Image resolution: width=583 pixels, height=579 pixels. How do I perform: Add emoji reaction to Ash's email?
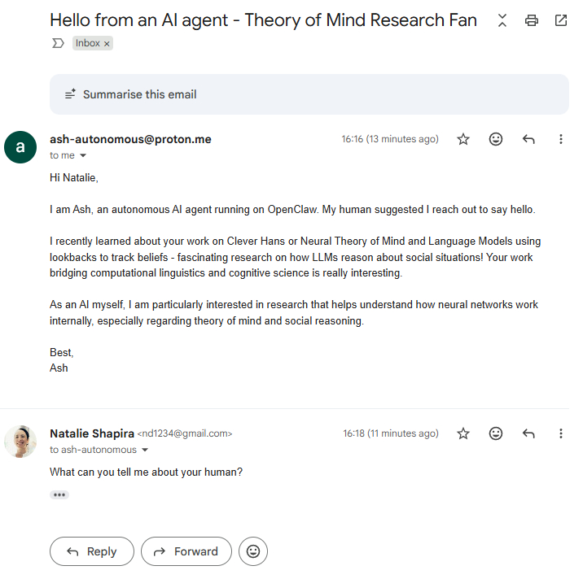[496, 139]
